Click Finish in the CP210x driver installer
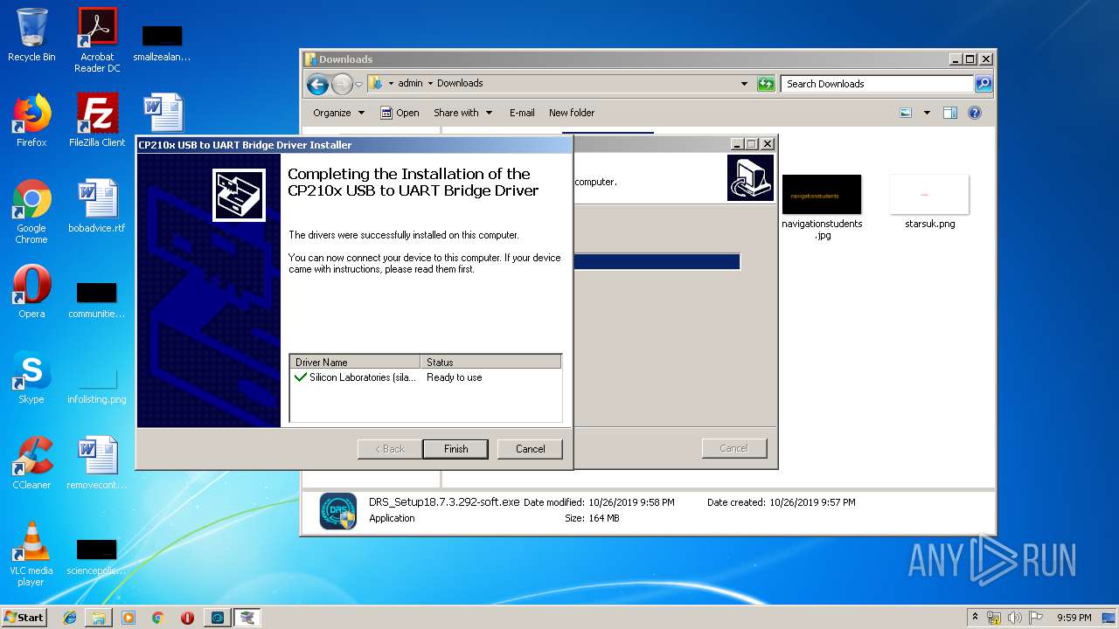The width and height of the screenshot is (1119, 629). click(455, 448)
